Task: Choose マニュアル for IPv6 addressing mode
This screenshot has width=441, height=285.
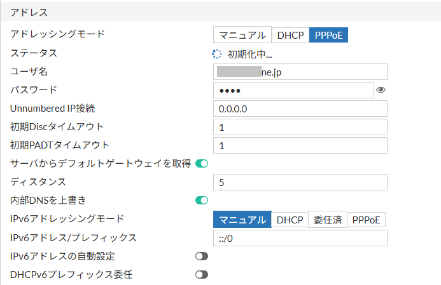Action: (242, 220)
